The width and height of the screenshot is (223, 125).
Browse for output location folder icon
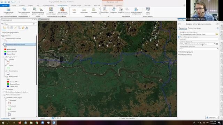(217, 34)
